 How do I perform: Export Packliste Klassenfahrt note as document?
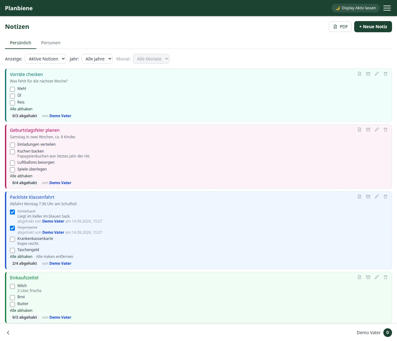point(359,197)
